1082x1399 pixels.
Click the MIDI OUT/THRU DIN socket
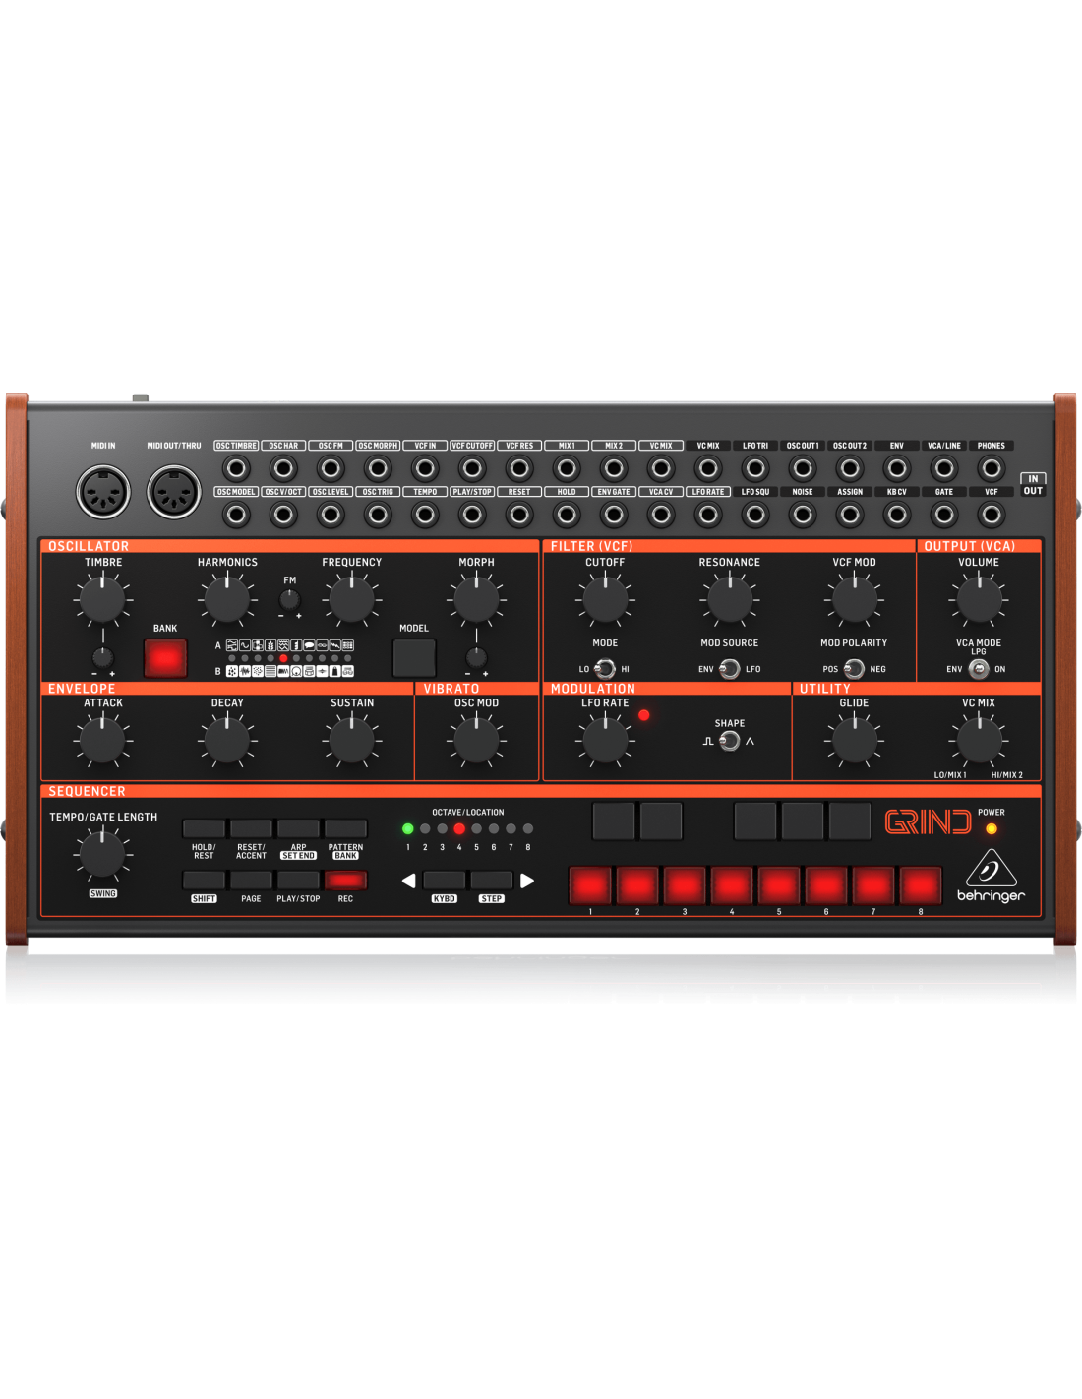click(x=174, y=491)
